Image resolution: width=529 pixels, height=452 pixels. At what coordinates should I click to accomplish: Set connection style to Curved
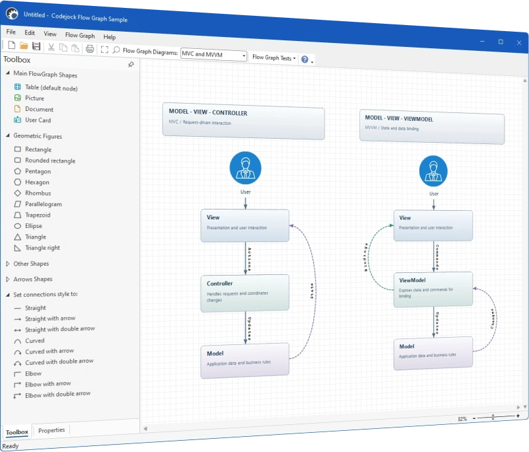pyautogui.click(x=29, y=340)
